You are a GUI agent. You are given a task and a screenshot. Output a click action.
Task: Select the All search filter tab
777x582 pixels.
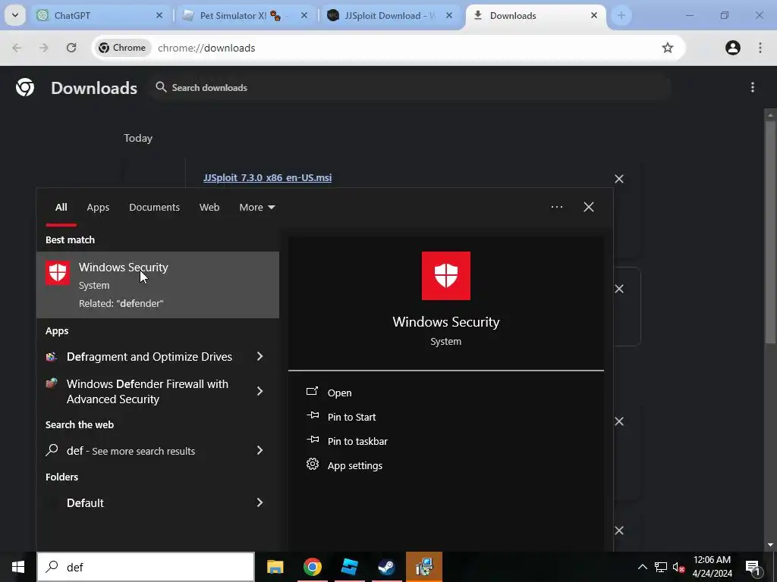point(61,207)
